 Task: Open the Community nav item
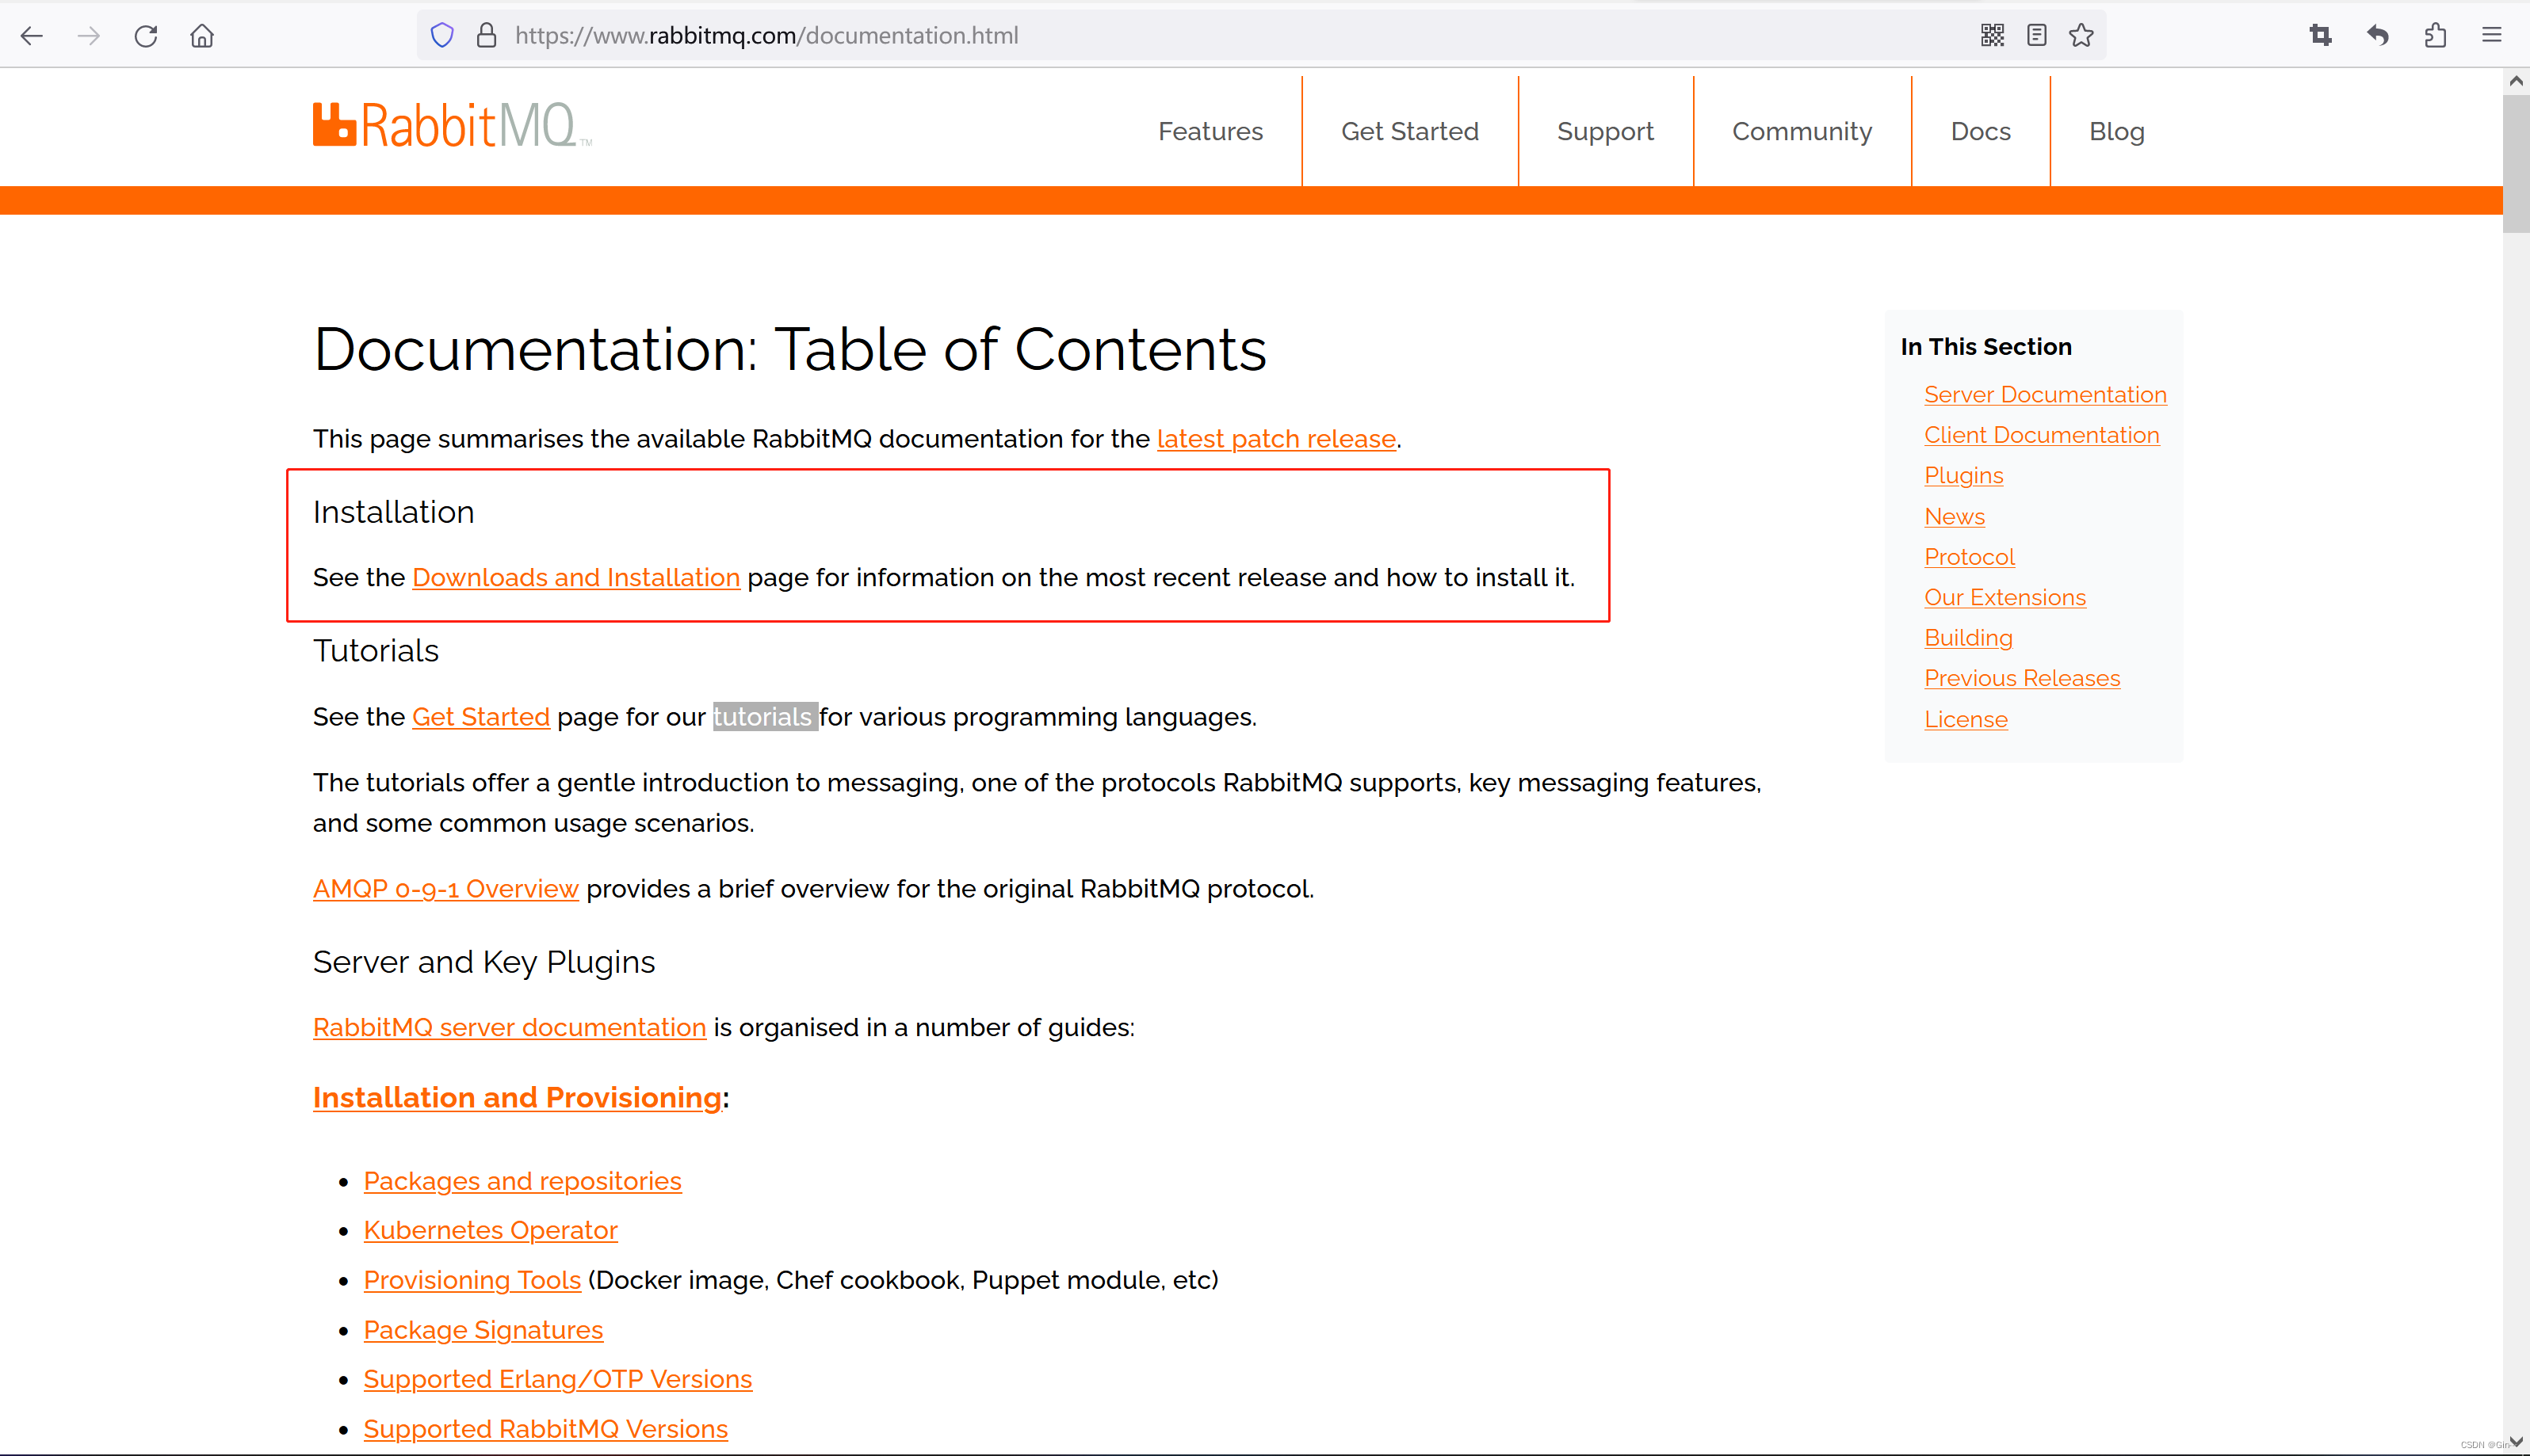tap(1802, 131)
